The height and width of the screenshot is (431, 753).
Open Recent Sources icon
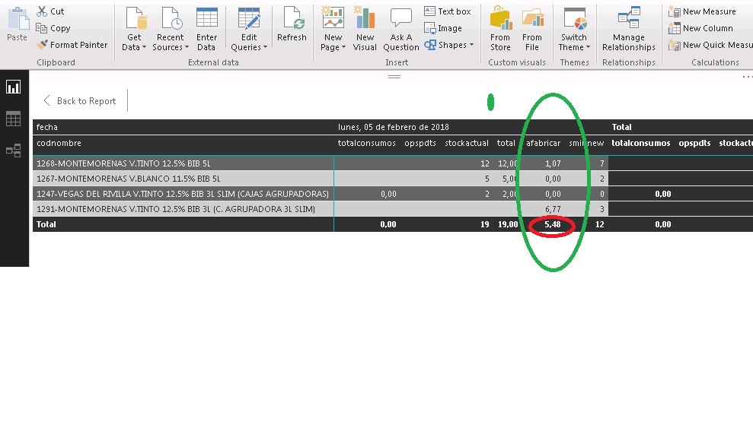pyautogui.click(x=172, y=19)
